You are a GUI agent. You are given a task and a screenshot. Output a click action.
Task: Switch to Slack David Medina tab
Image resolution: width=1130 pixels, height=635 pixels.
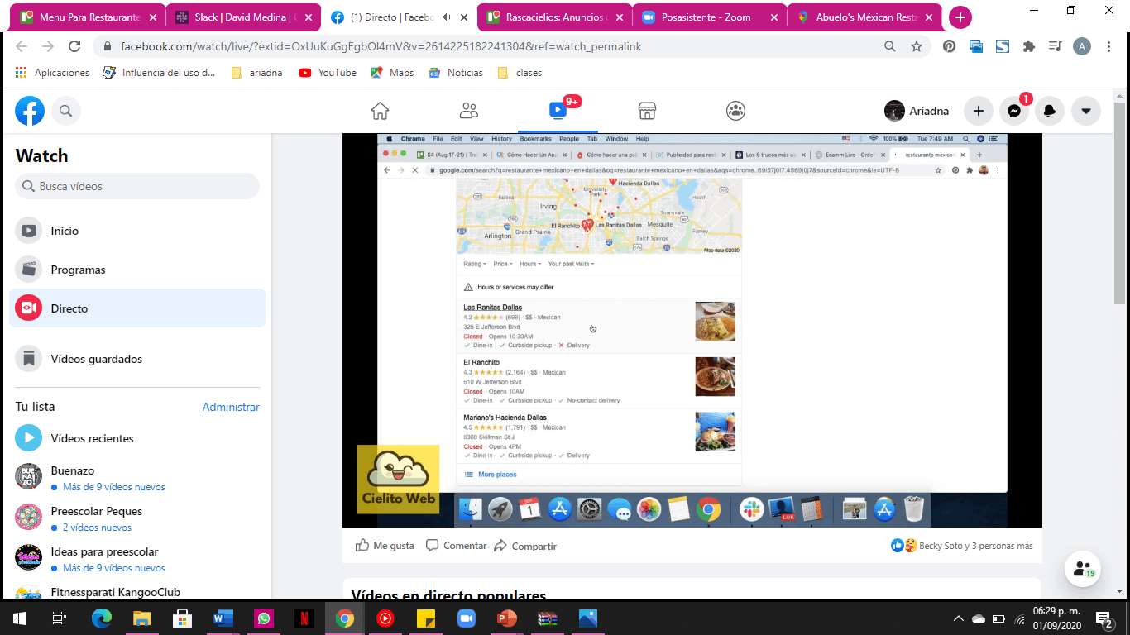(243, 17)
